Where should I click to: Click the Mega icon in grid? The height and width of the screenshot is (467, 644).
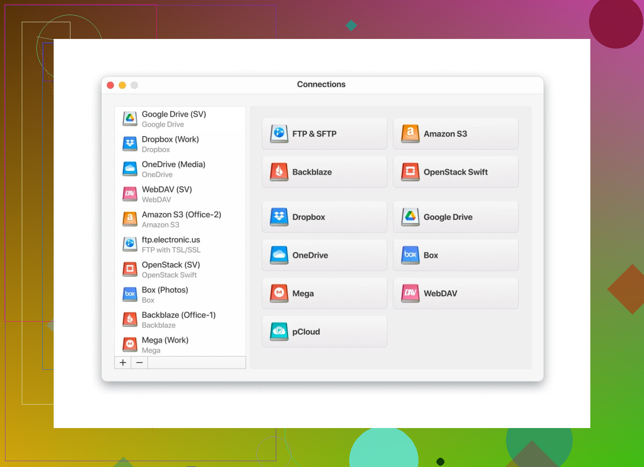click(279, 294)
